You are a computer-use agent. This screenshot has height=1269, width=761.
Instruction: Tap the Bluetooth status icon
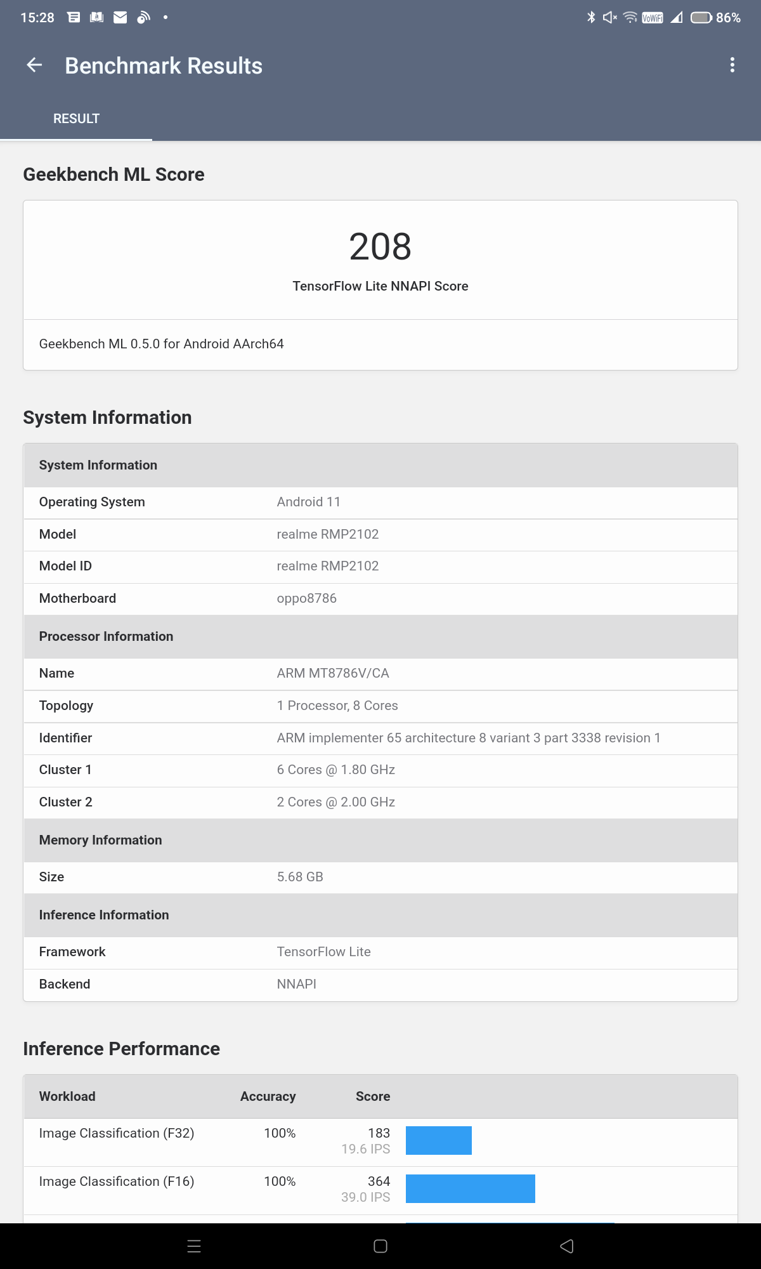pyautogui.click(x=591, y=18)
